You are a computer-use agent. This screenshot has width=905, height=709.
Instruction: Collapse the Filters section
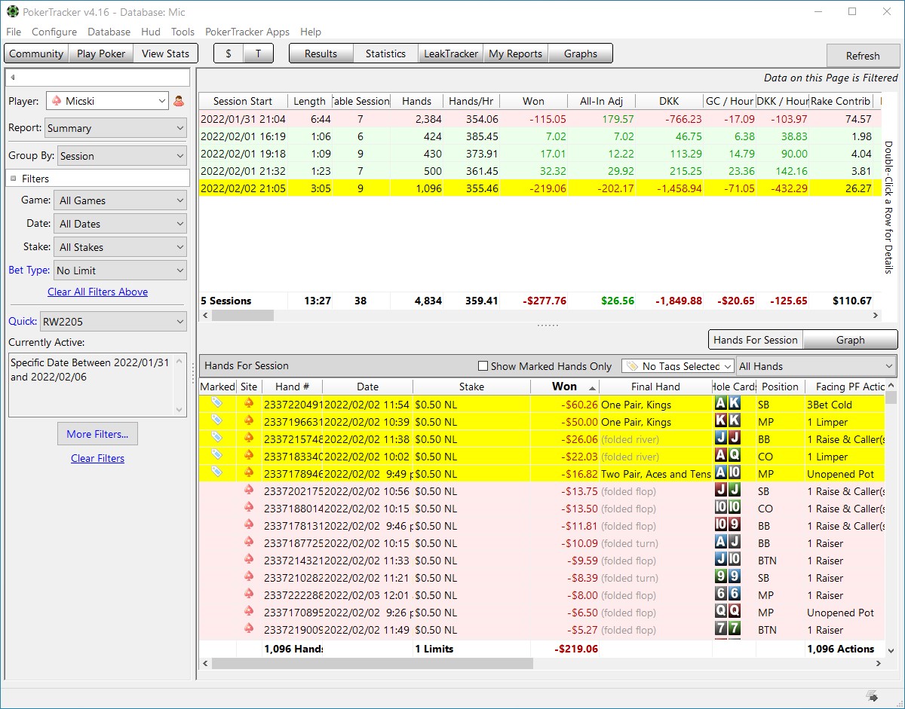tap(14, 179)
